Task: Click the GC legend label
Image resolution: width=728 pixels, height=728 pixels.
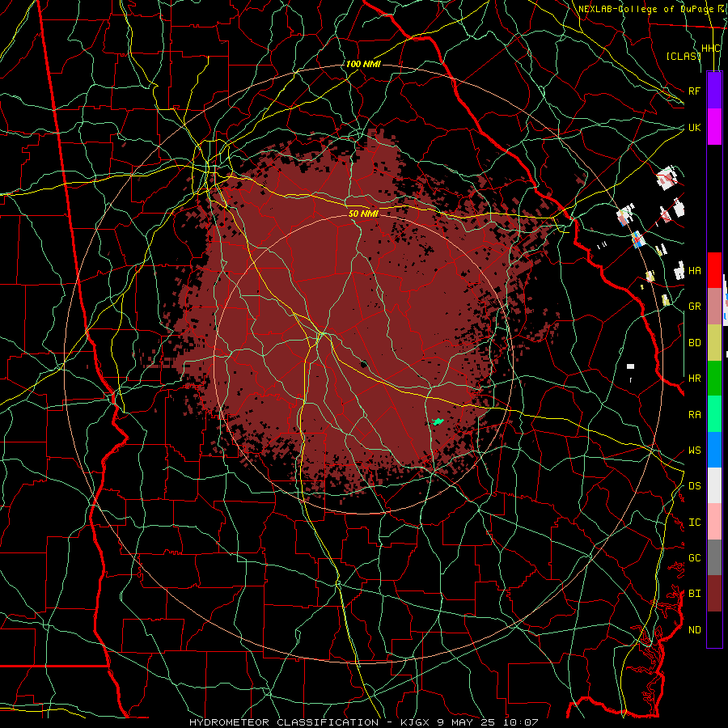Action: click(x=695, y=558)
